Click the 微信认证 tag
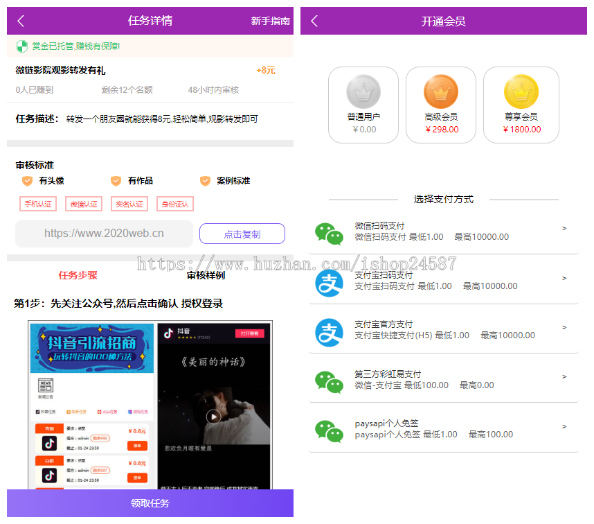This screenshot has width=594, height=524. (84, 204)
